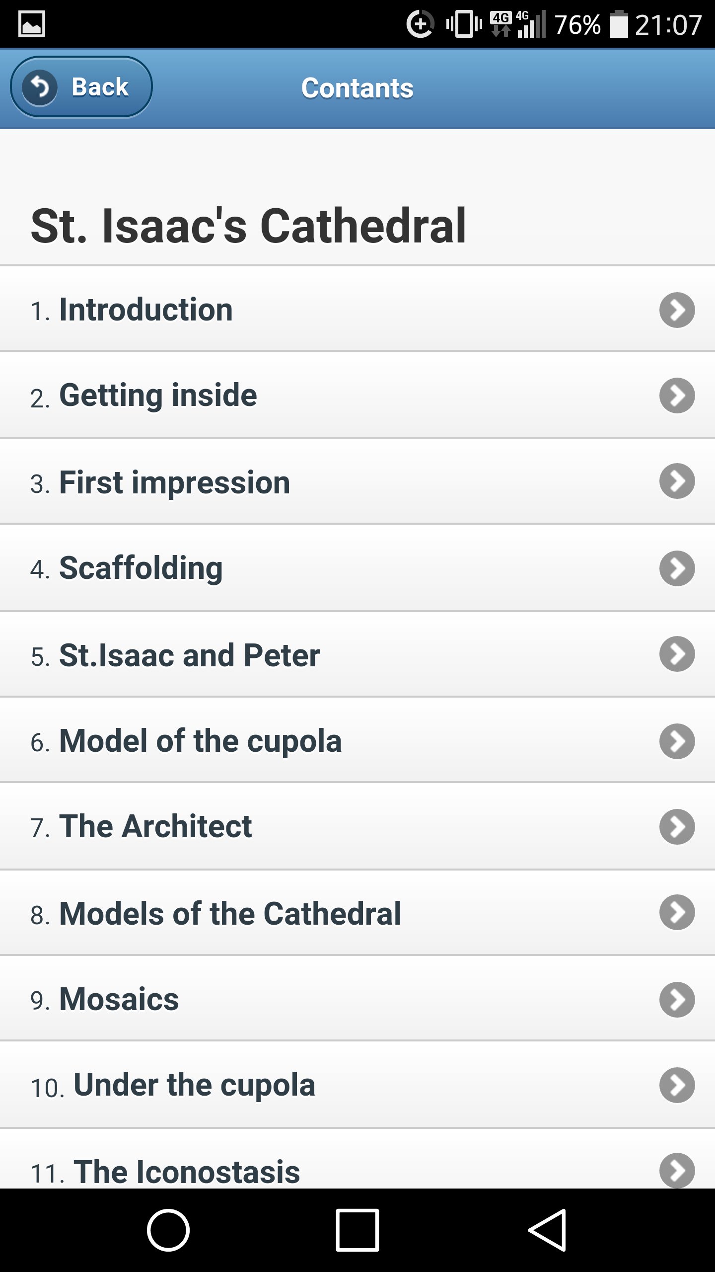Select St.Isaac and Peter entry
The width and height of the screenshot is (715, 1272).
pyautogui.click(x=189, y=655)
